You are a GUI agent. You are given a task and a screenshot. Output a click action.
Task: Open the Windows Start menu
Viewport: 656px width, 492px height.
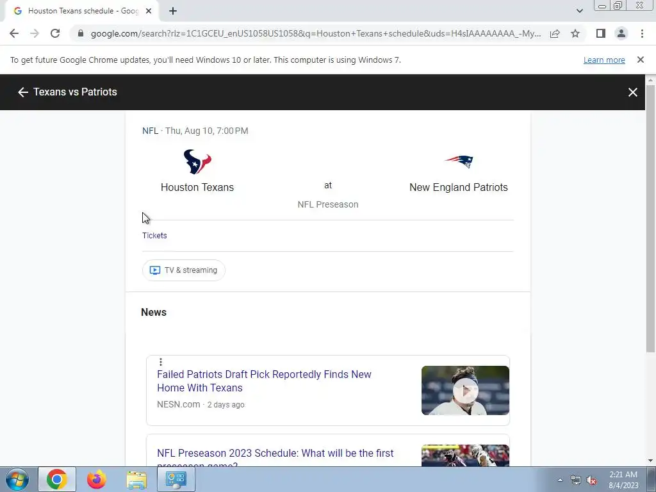coord(17,479)
